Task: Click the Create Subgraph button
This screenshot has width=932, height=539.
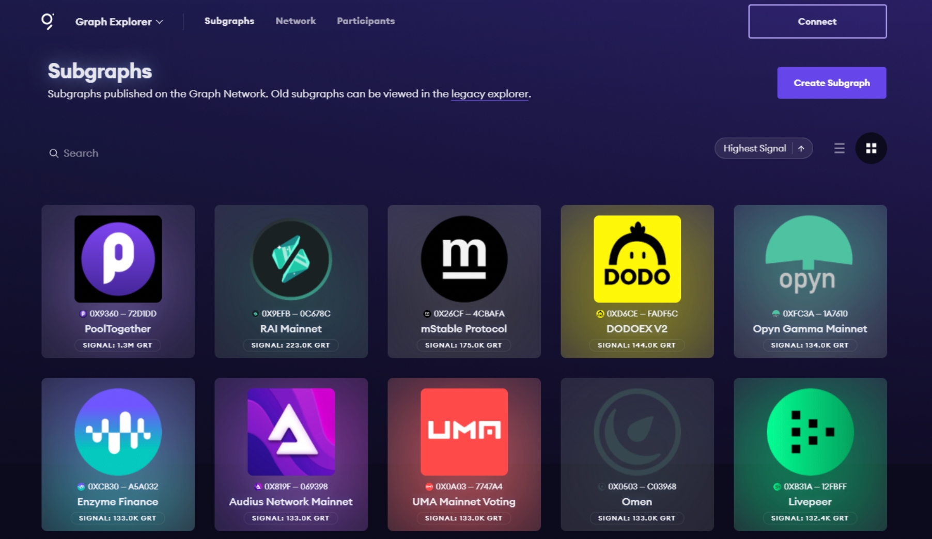Action: point(831,83)
